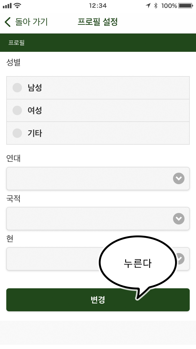This screenshot has height=349, width=196.
Task: Open the 국적 dropdown field
Action: point(89,219)
